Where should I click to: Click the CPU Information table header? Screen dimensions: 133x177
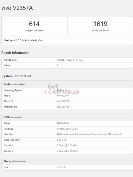(x=67, y=117)
